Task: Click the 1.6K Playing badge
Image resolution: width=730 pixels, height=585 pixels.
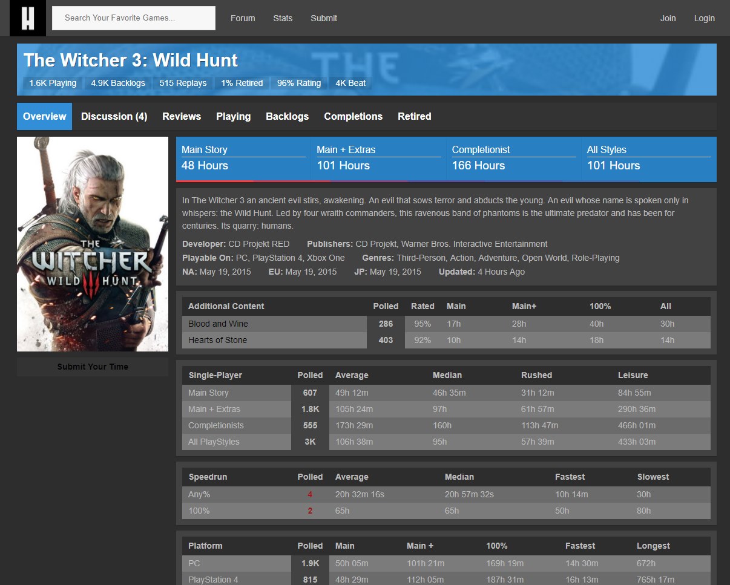Action: [x=53, y=83]
